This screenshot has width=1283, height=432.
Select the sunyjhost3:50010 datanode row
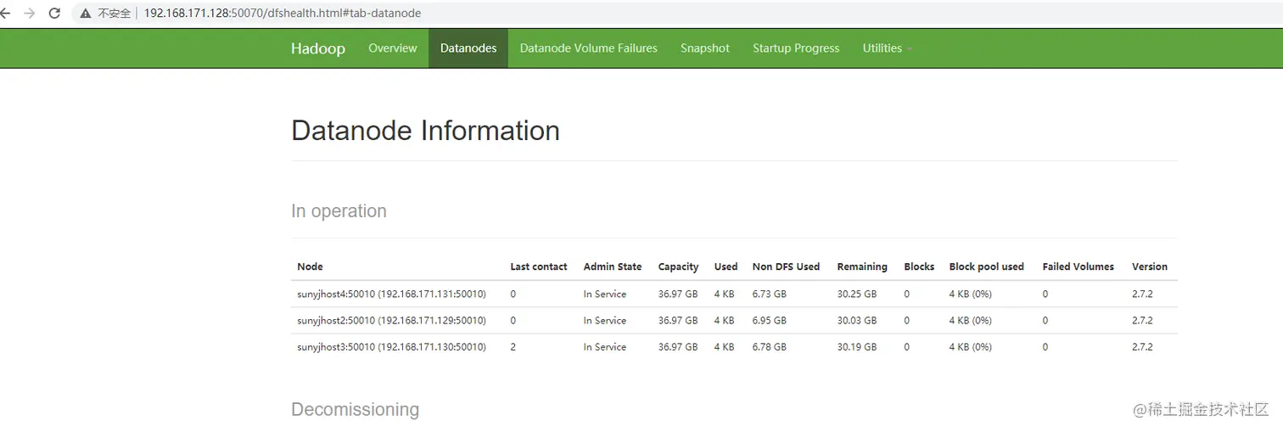click(x=391, y=346)
